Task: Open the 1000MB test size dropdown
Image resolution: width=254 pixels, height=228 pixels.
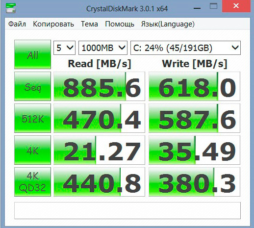Action: [103, 48]
